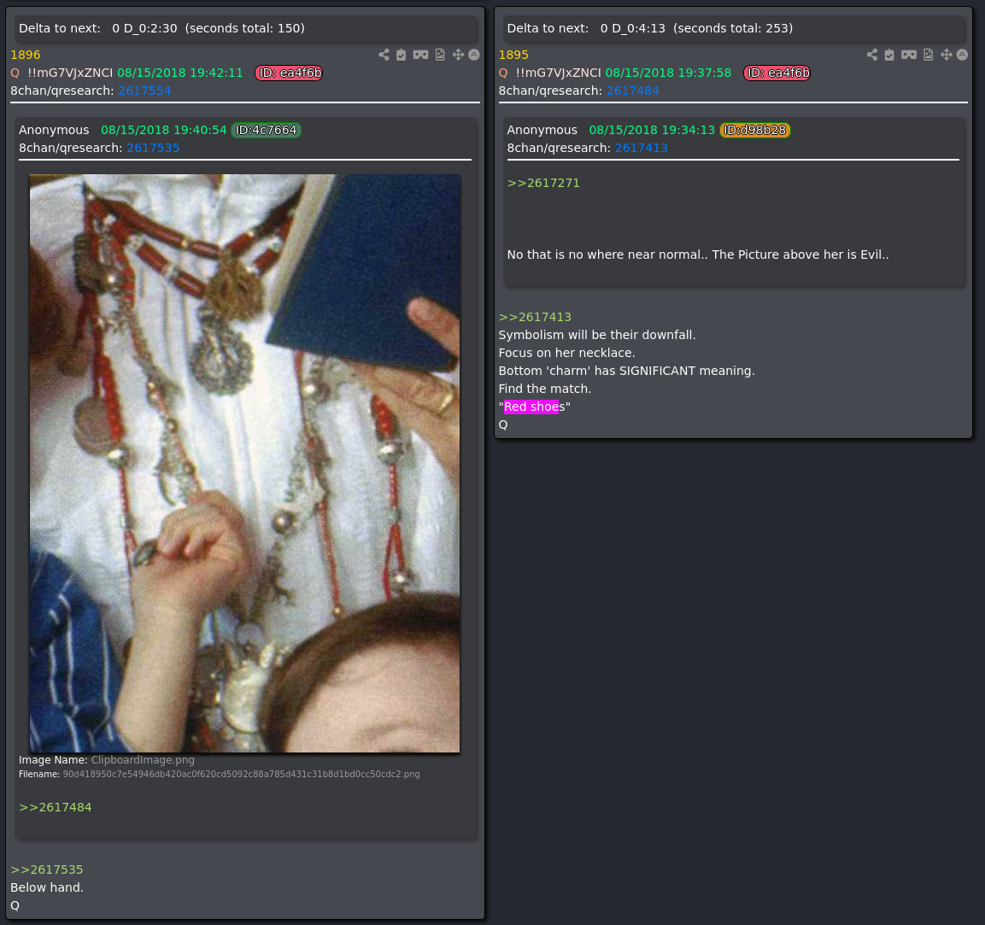Open qresearch link 2617535
The width and height of the screenshot is (985, 925).
click(153, 148)
